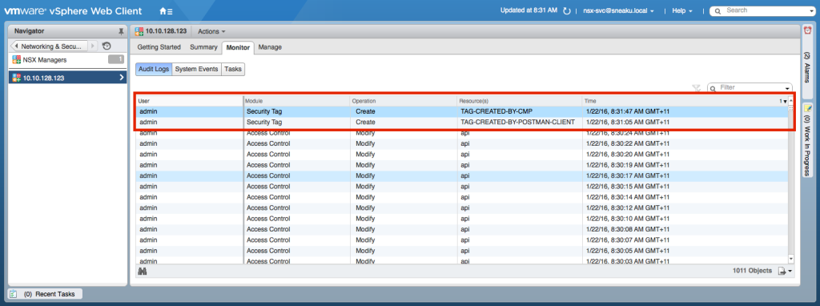This screenshot has width=820, height=306.
Task: Sort by the User column header
Action: [x=190, y=101]
